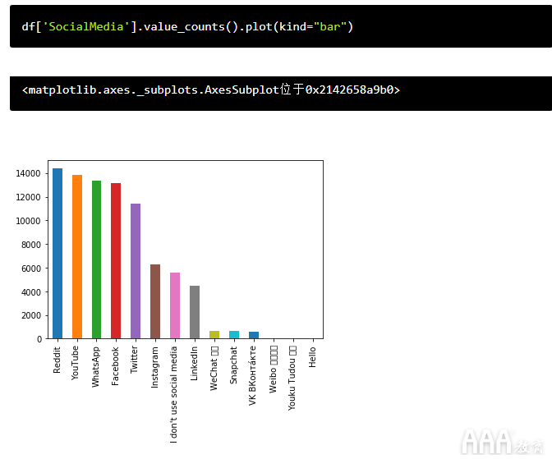The image size is (552, 459).
Task: Click the LinkedIn x-axis label
Action: (194, 363)
